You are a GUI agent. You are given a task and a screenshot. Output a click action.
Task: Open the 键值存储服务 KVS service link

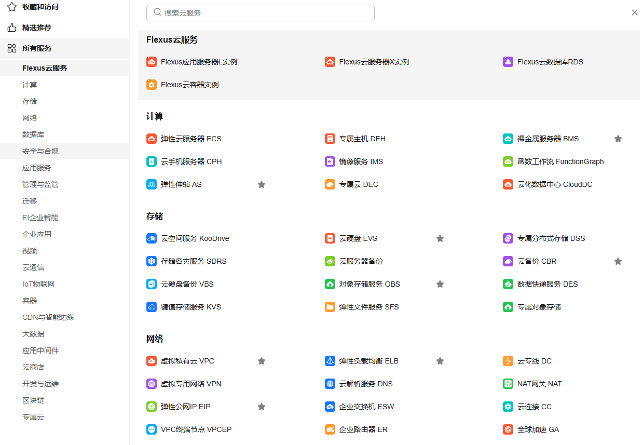(191, 307)
